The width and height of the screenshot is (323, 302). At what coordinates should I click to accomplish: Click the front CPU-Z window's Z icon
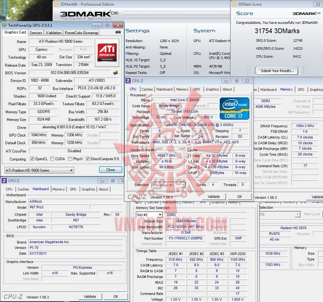(x=128, y=81)
